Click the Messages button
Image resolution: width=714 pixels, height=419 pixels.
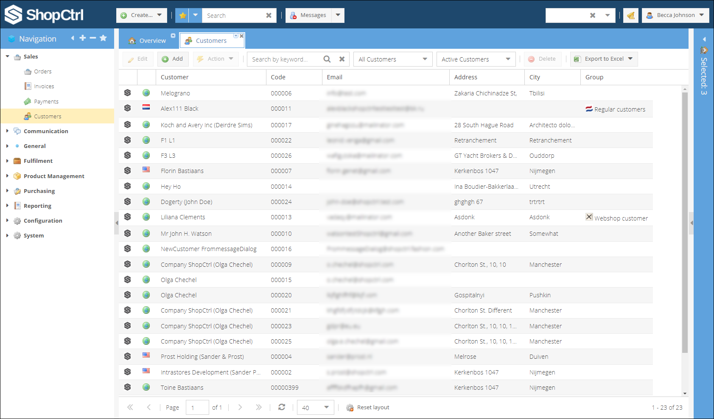[x=308, y=15]
